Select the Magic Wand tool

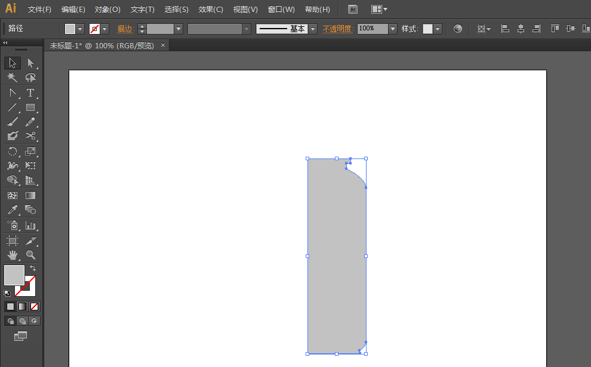click(x=13, y=77)
